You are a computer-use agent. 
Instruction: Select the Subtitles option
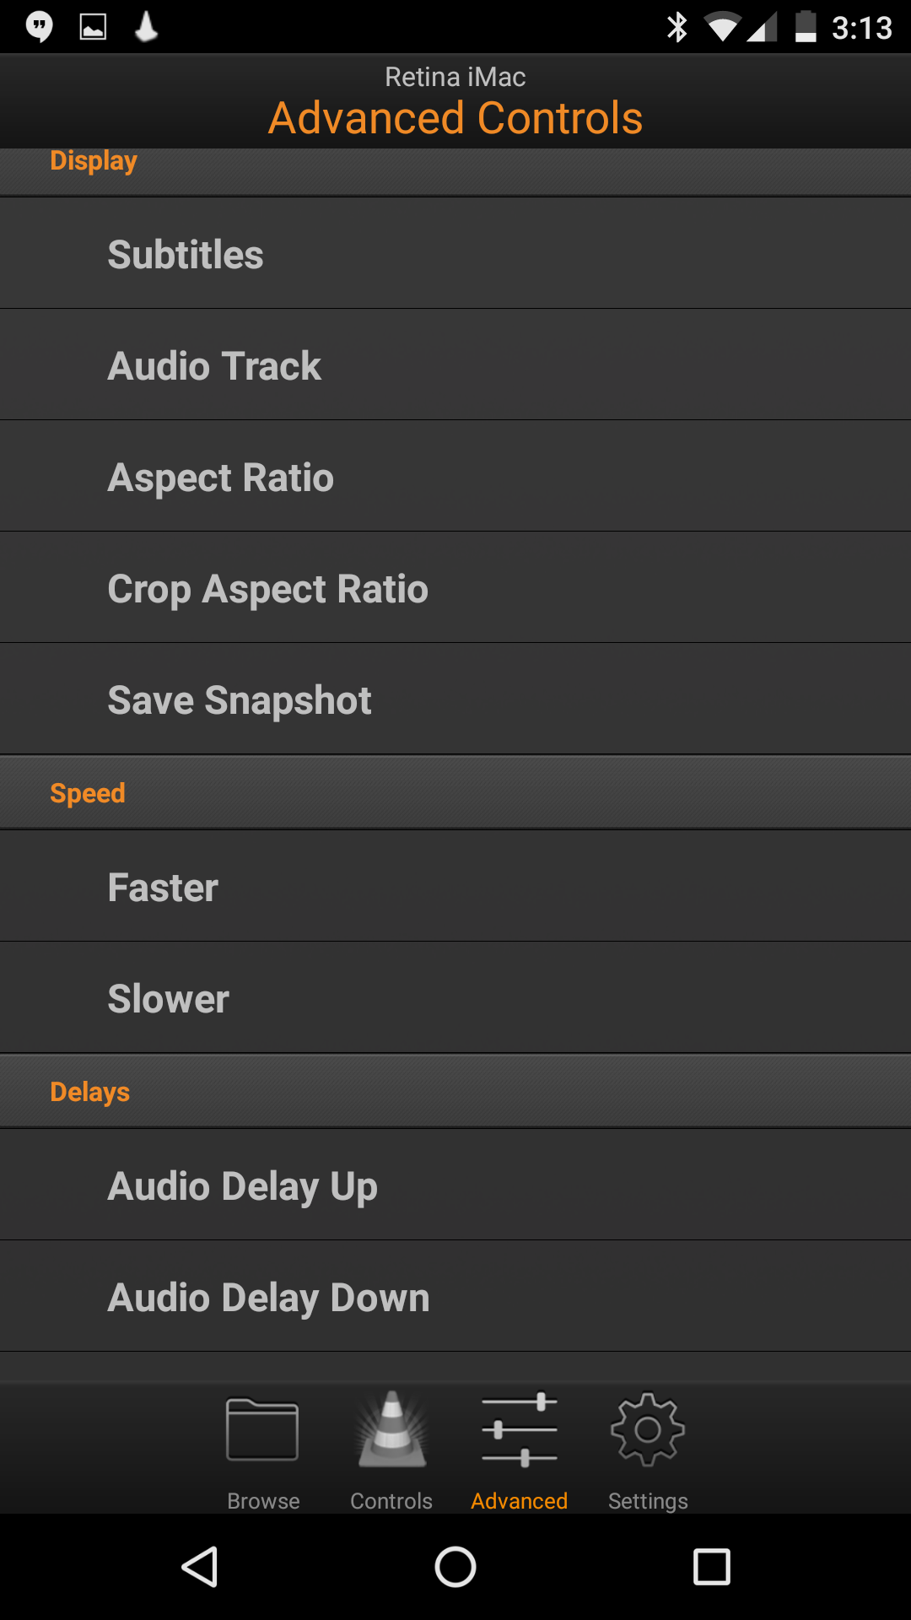455,254
